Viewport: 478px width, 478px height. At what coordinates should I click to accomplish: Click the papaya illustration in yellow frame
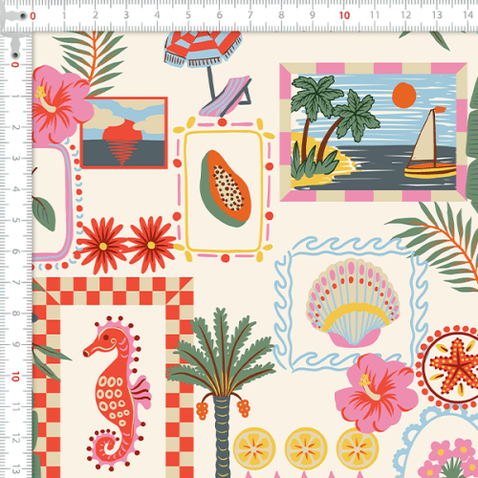(x=226, y=188)
